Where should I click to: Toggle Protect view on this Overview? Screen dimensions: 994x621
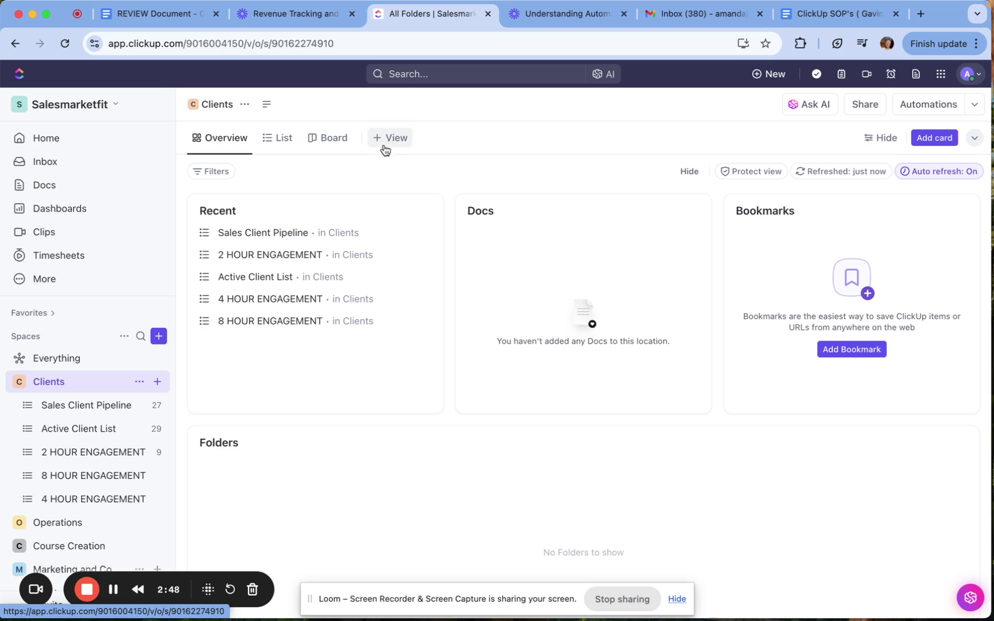(751, 171)
